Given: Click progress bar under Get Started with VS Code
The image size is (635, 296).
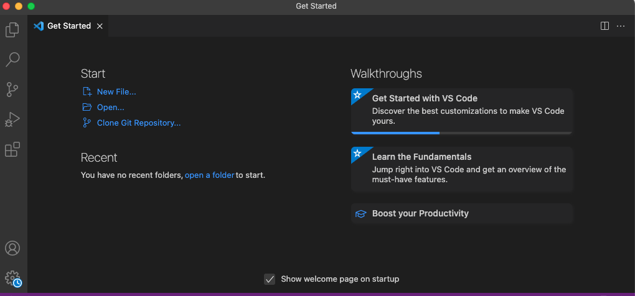Looking at the screenshot, I should 462,132.
